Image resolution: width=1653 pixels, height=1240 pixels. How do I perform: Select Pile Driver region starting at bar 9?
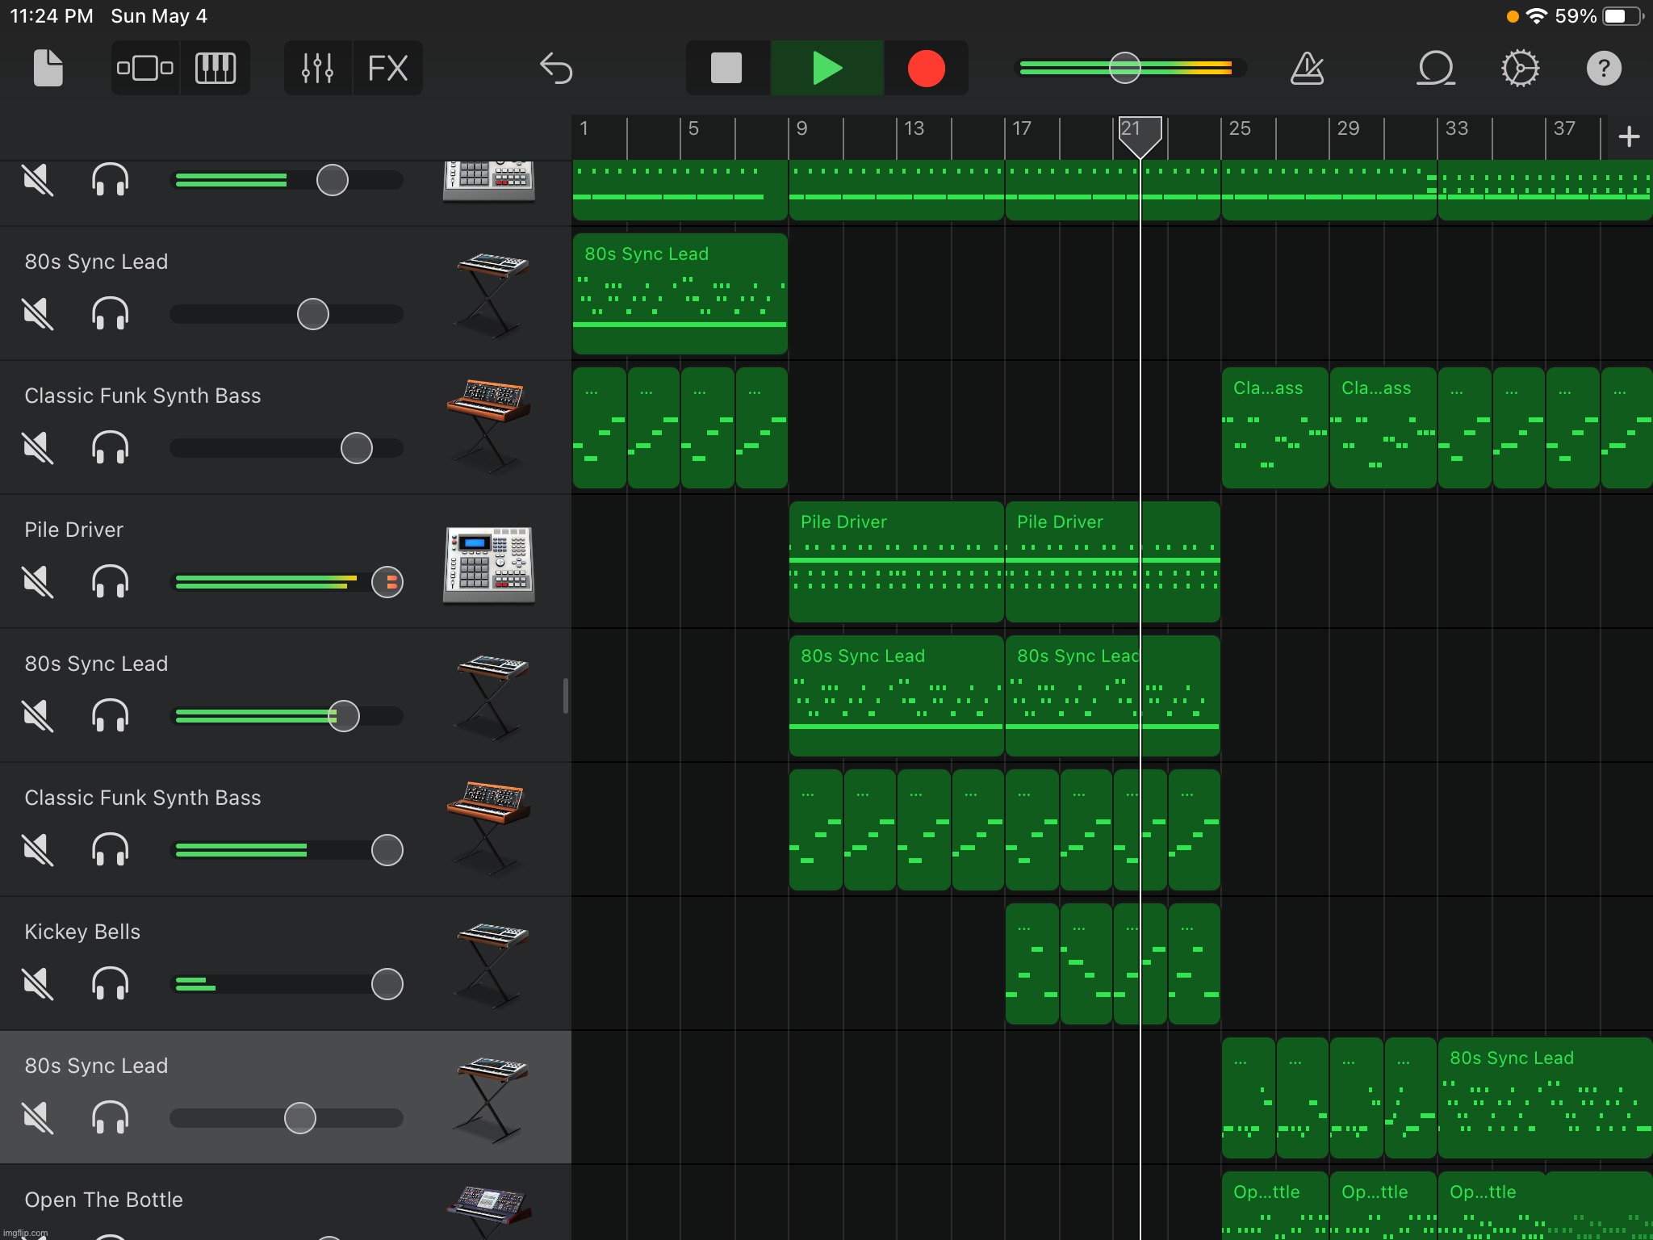click(x=896, y=562)
